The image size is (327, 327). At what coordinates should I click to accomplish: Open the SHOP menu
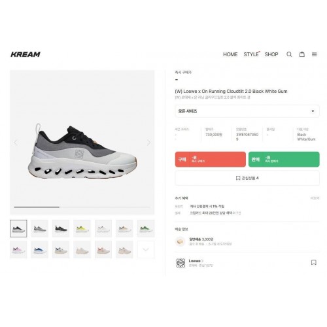point(271,54)
